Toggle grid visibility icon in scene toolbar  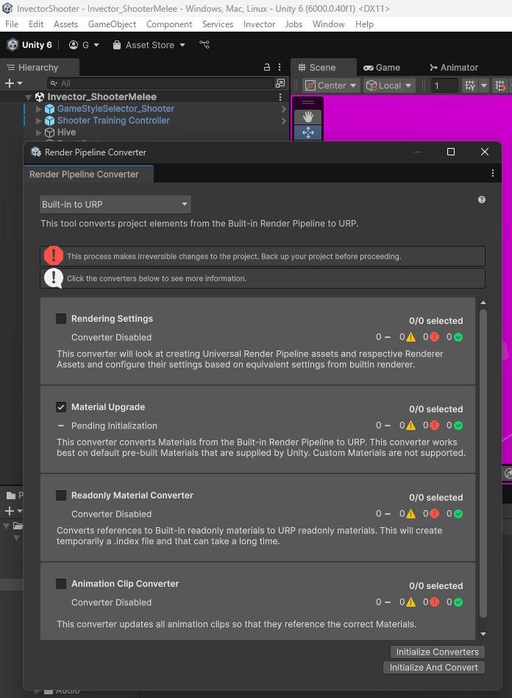coord(470,85)
